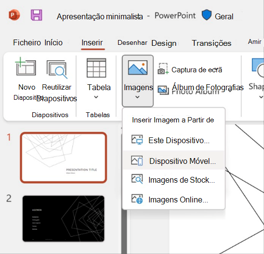
Task: Expand the Álbum de Fotografias dropdown arrow
Action: tap(230, 91)
